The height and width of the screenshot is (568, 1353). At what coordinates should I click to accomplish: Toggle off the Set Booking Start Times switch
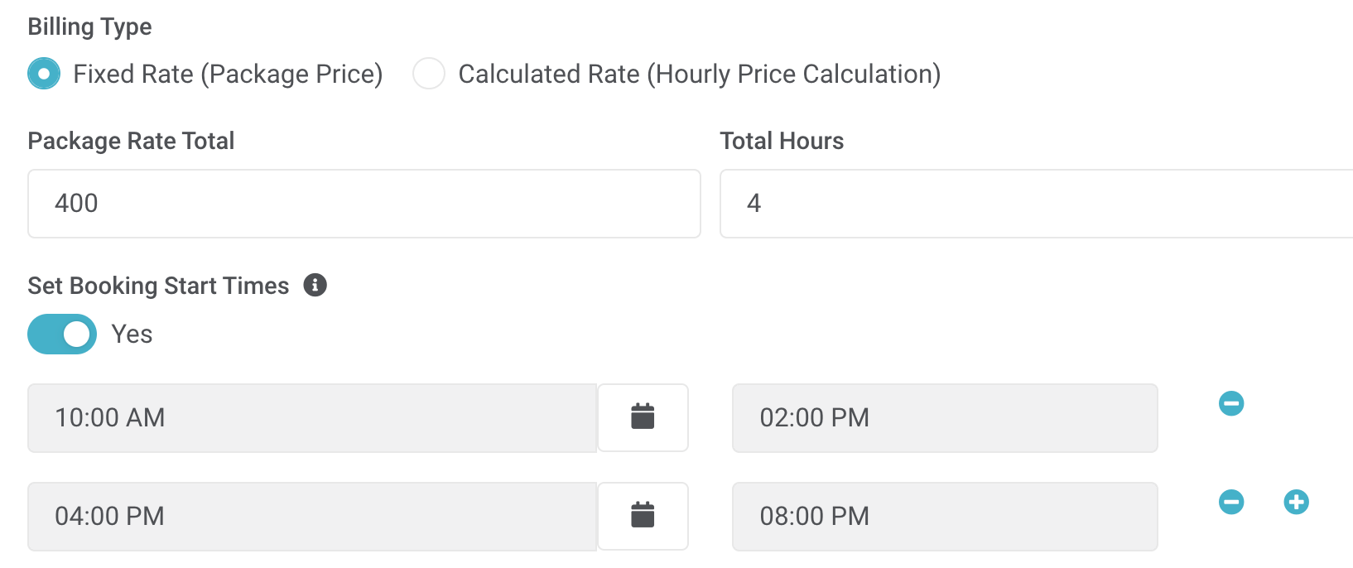click(x=62, y=334)
